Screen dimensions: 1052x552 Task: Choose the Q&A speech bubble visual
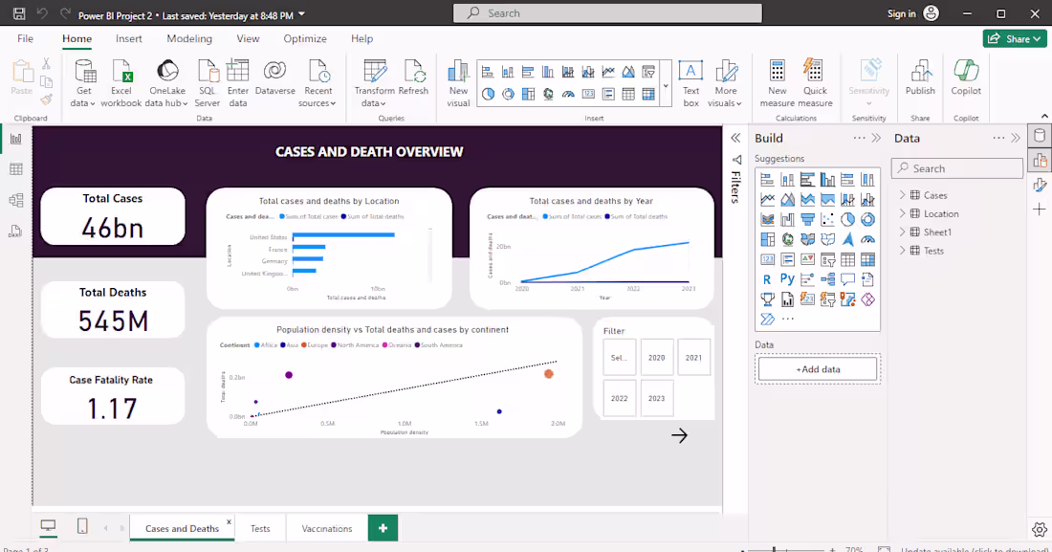848,279
